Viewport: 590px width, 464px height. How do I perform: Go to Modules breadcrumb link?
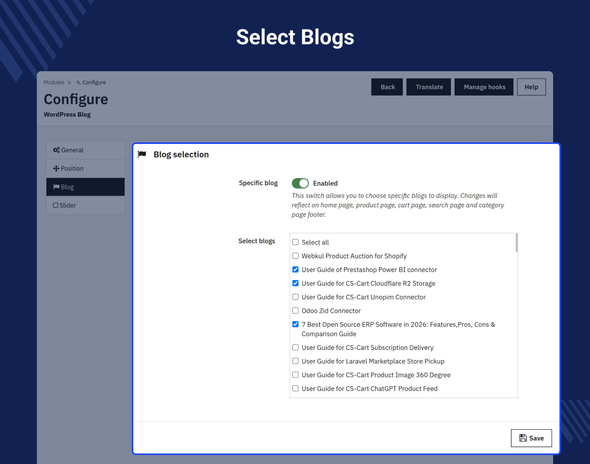(x=54, y=82)
